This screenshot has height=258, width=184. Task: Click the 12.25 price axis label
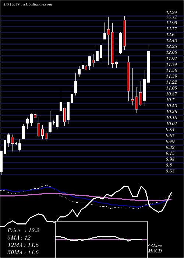point(172,46)
